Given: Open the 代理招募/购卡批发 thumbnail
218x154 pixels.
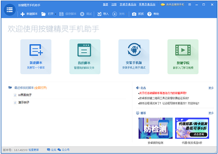Looking at the screenshot, I should coord(192,128).
